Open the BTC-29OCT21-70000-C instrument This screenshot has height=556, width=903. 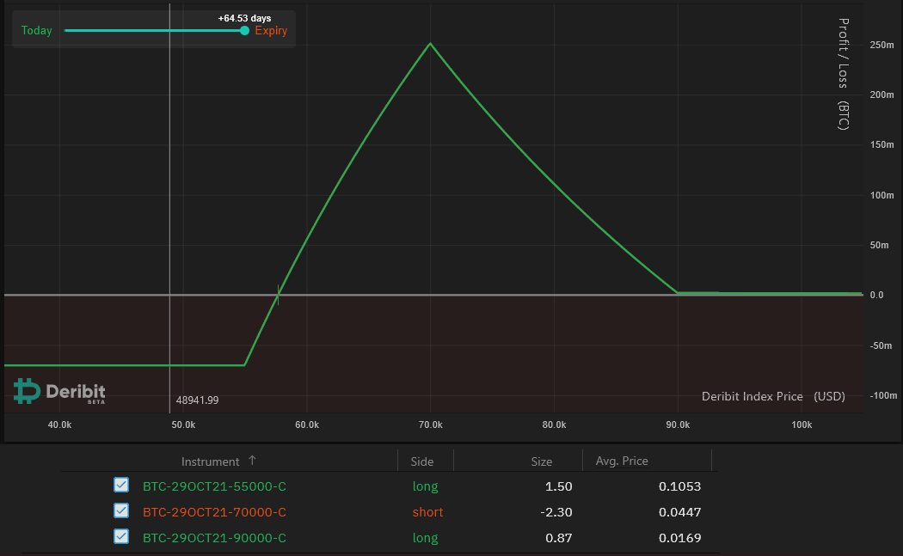tap(214, 512)
